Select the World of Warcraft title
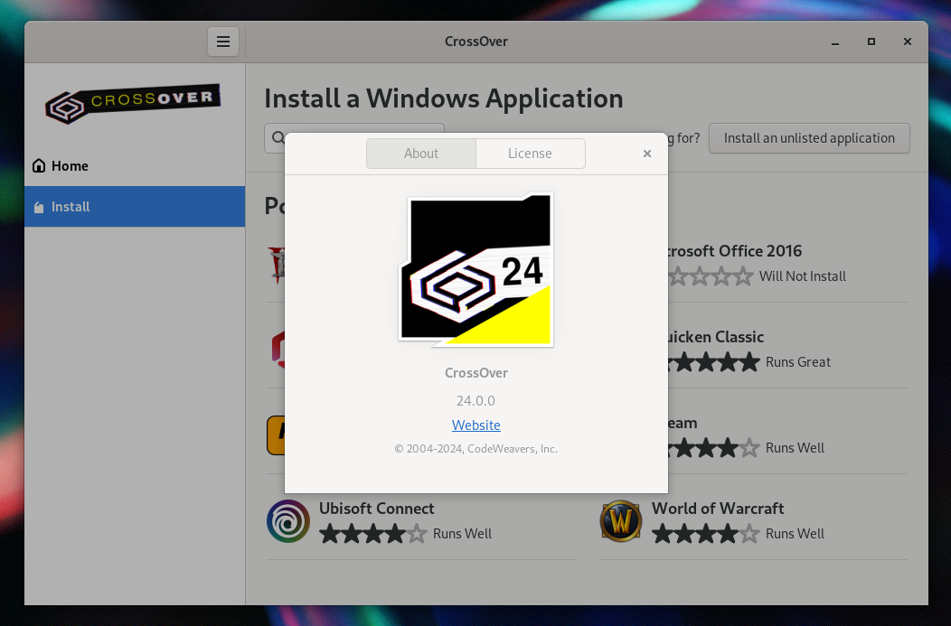The height and width of the screenshot is (626, 951). click(x=718, y=509)
